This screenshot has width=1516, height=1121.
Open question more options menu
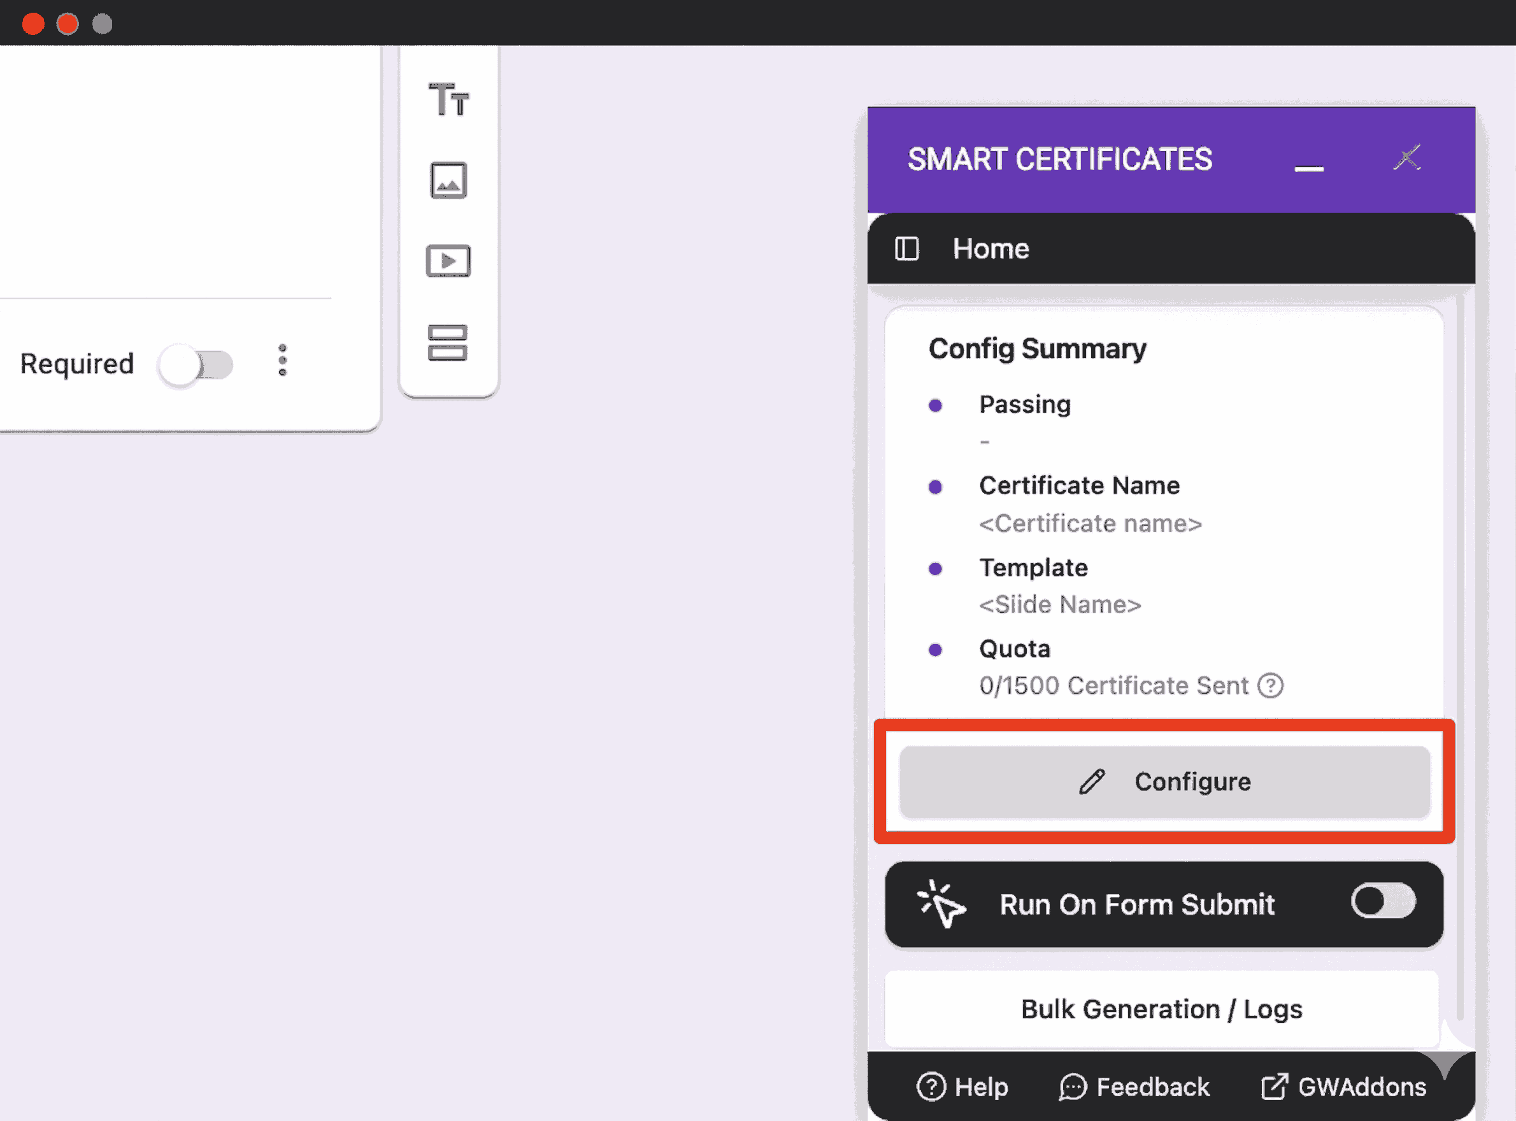283,361
